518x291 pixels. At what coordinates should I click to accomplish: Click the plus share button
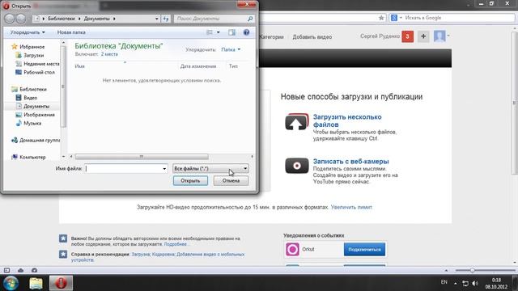pyautogui.click(x=423, y=36)
